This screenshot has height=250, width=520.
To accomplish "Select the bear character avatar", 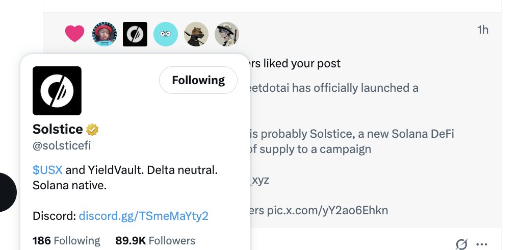I will 196,34.
